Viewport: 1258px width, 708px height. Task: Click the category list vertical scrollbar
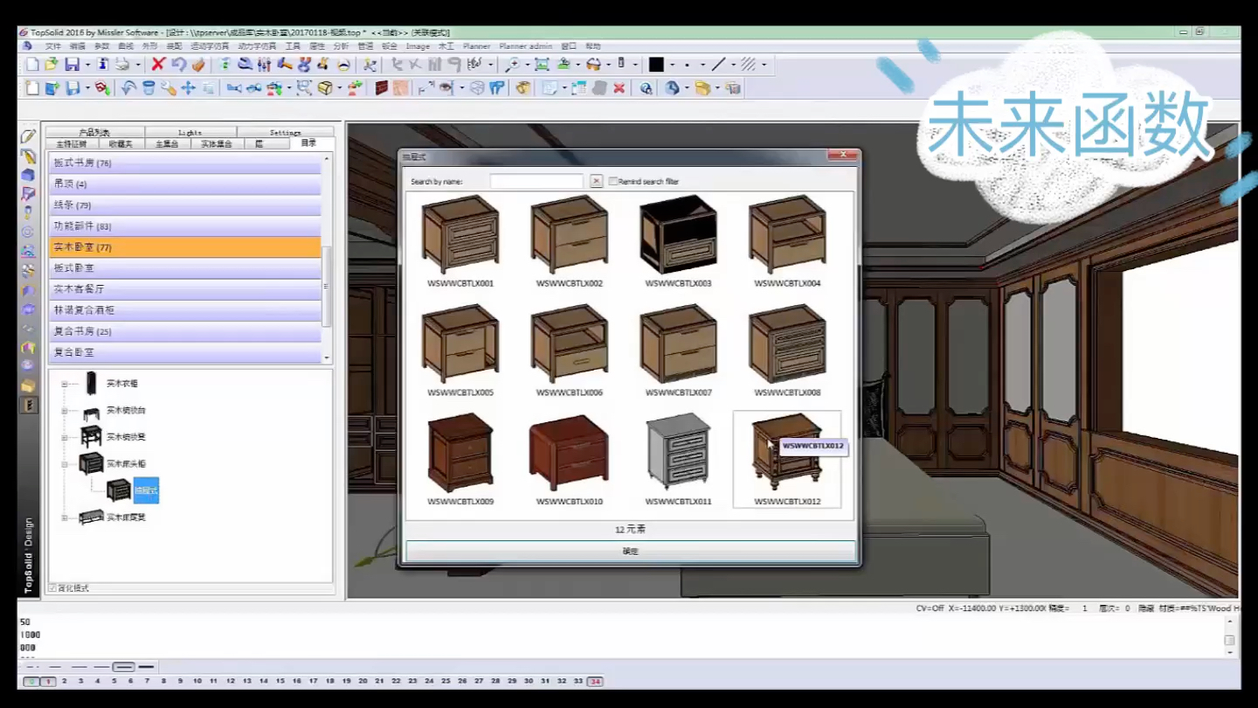[327, 286]
